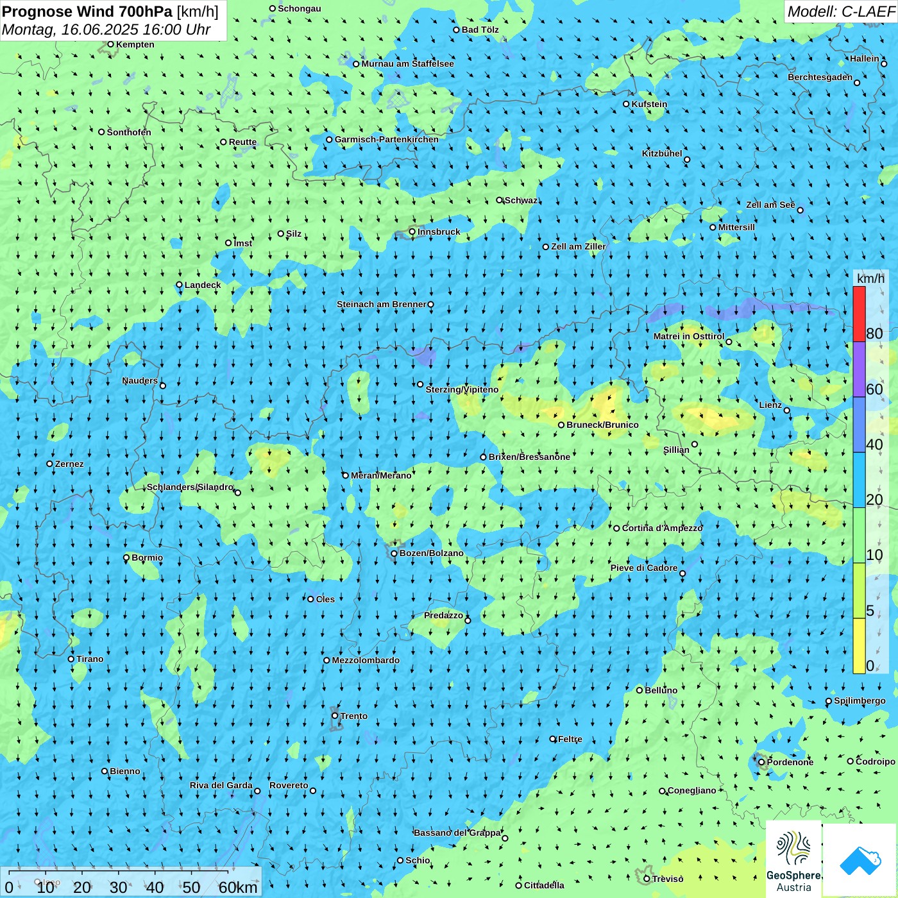The image size is (898, 898).
Task: Click the Belluno city marker
Action: coord(640,690)
